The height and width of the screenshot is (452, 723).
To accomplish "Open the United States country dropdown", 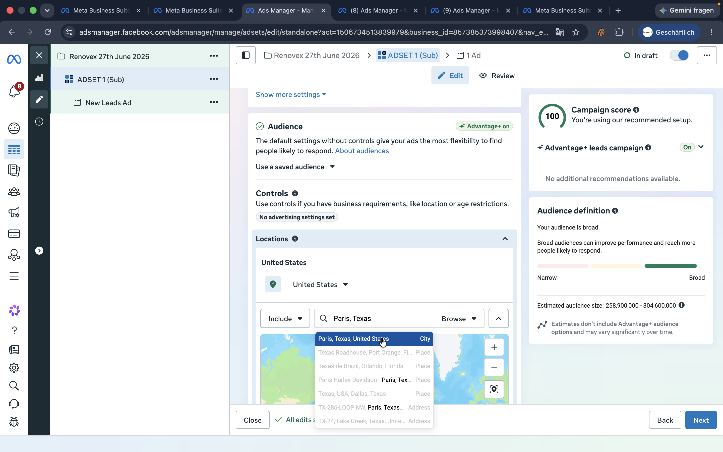I will [320, 285].
